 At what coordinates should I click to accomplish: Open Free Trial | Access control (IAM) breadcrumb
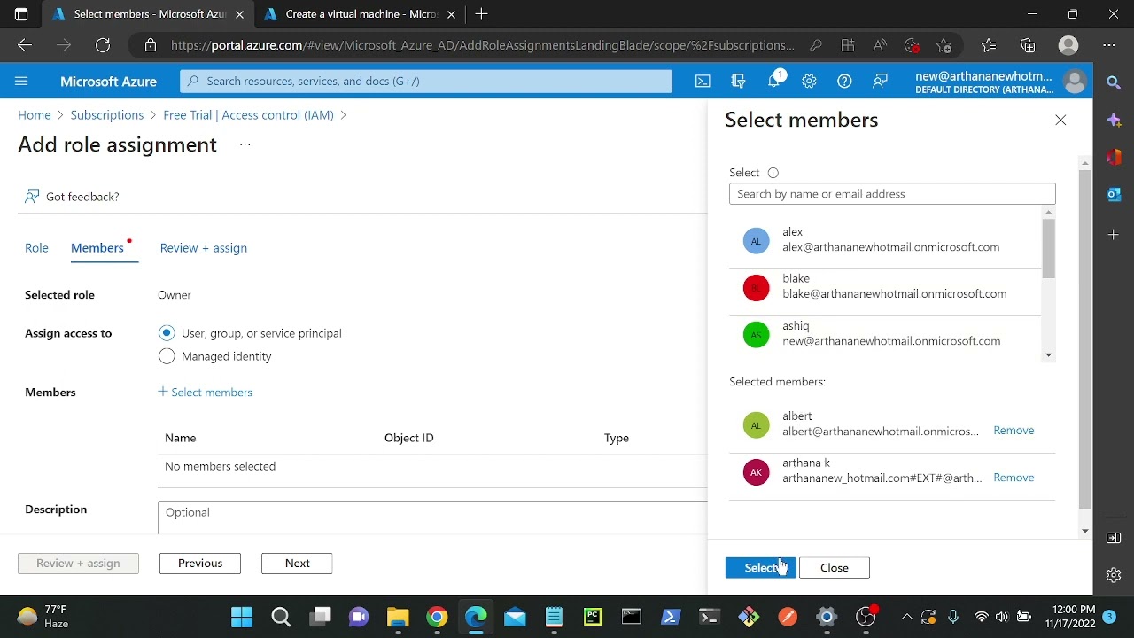tap(248, 115)
